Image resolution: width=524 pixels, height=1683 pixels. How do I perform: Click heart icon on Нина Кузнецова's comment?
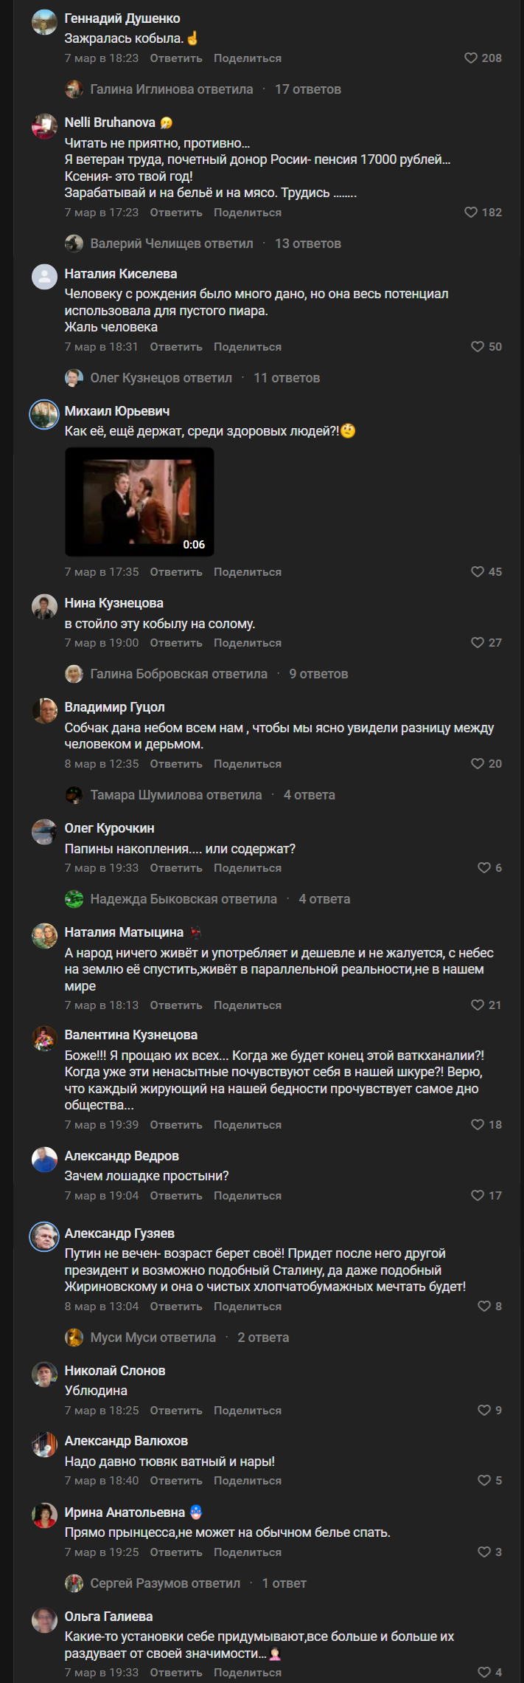click(478, 643)
